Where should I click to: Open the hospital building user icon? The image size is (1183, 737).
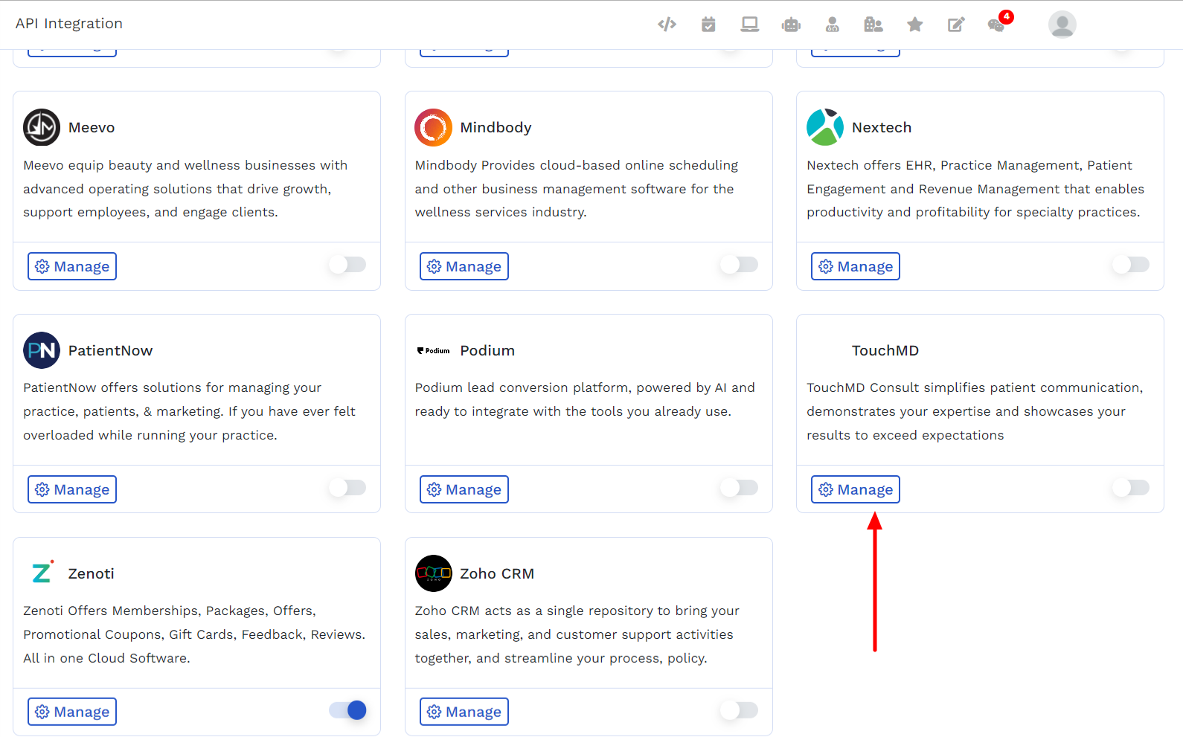coord(873,25)
